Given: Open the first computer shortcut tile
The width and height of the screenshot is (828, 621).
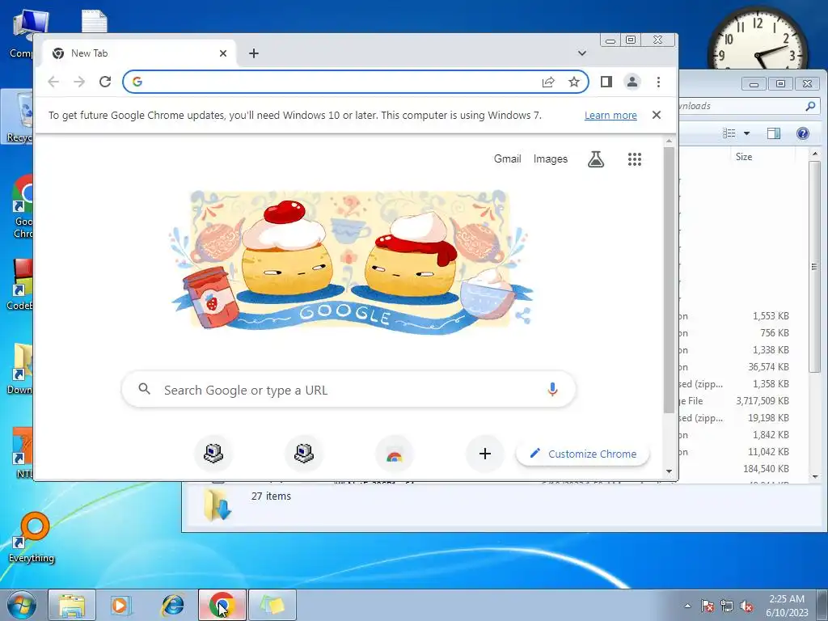Looking at the screenshot, I should coord(213,453).
